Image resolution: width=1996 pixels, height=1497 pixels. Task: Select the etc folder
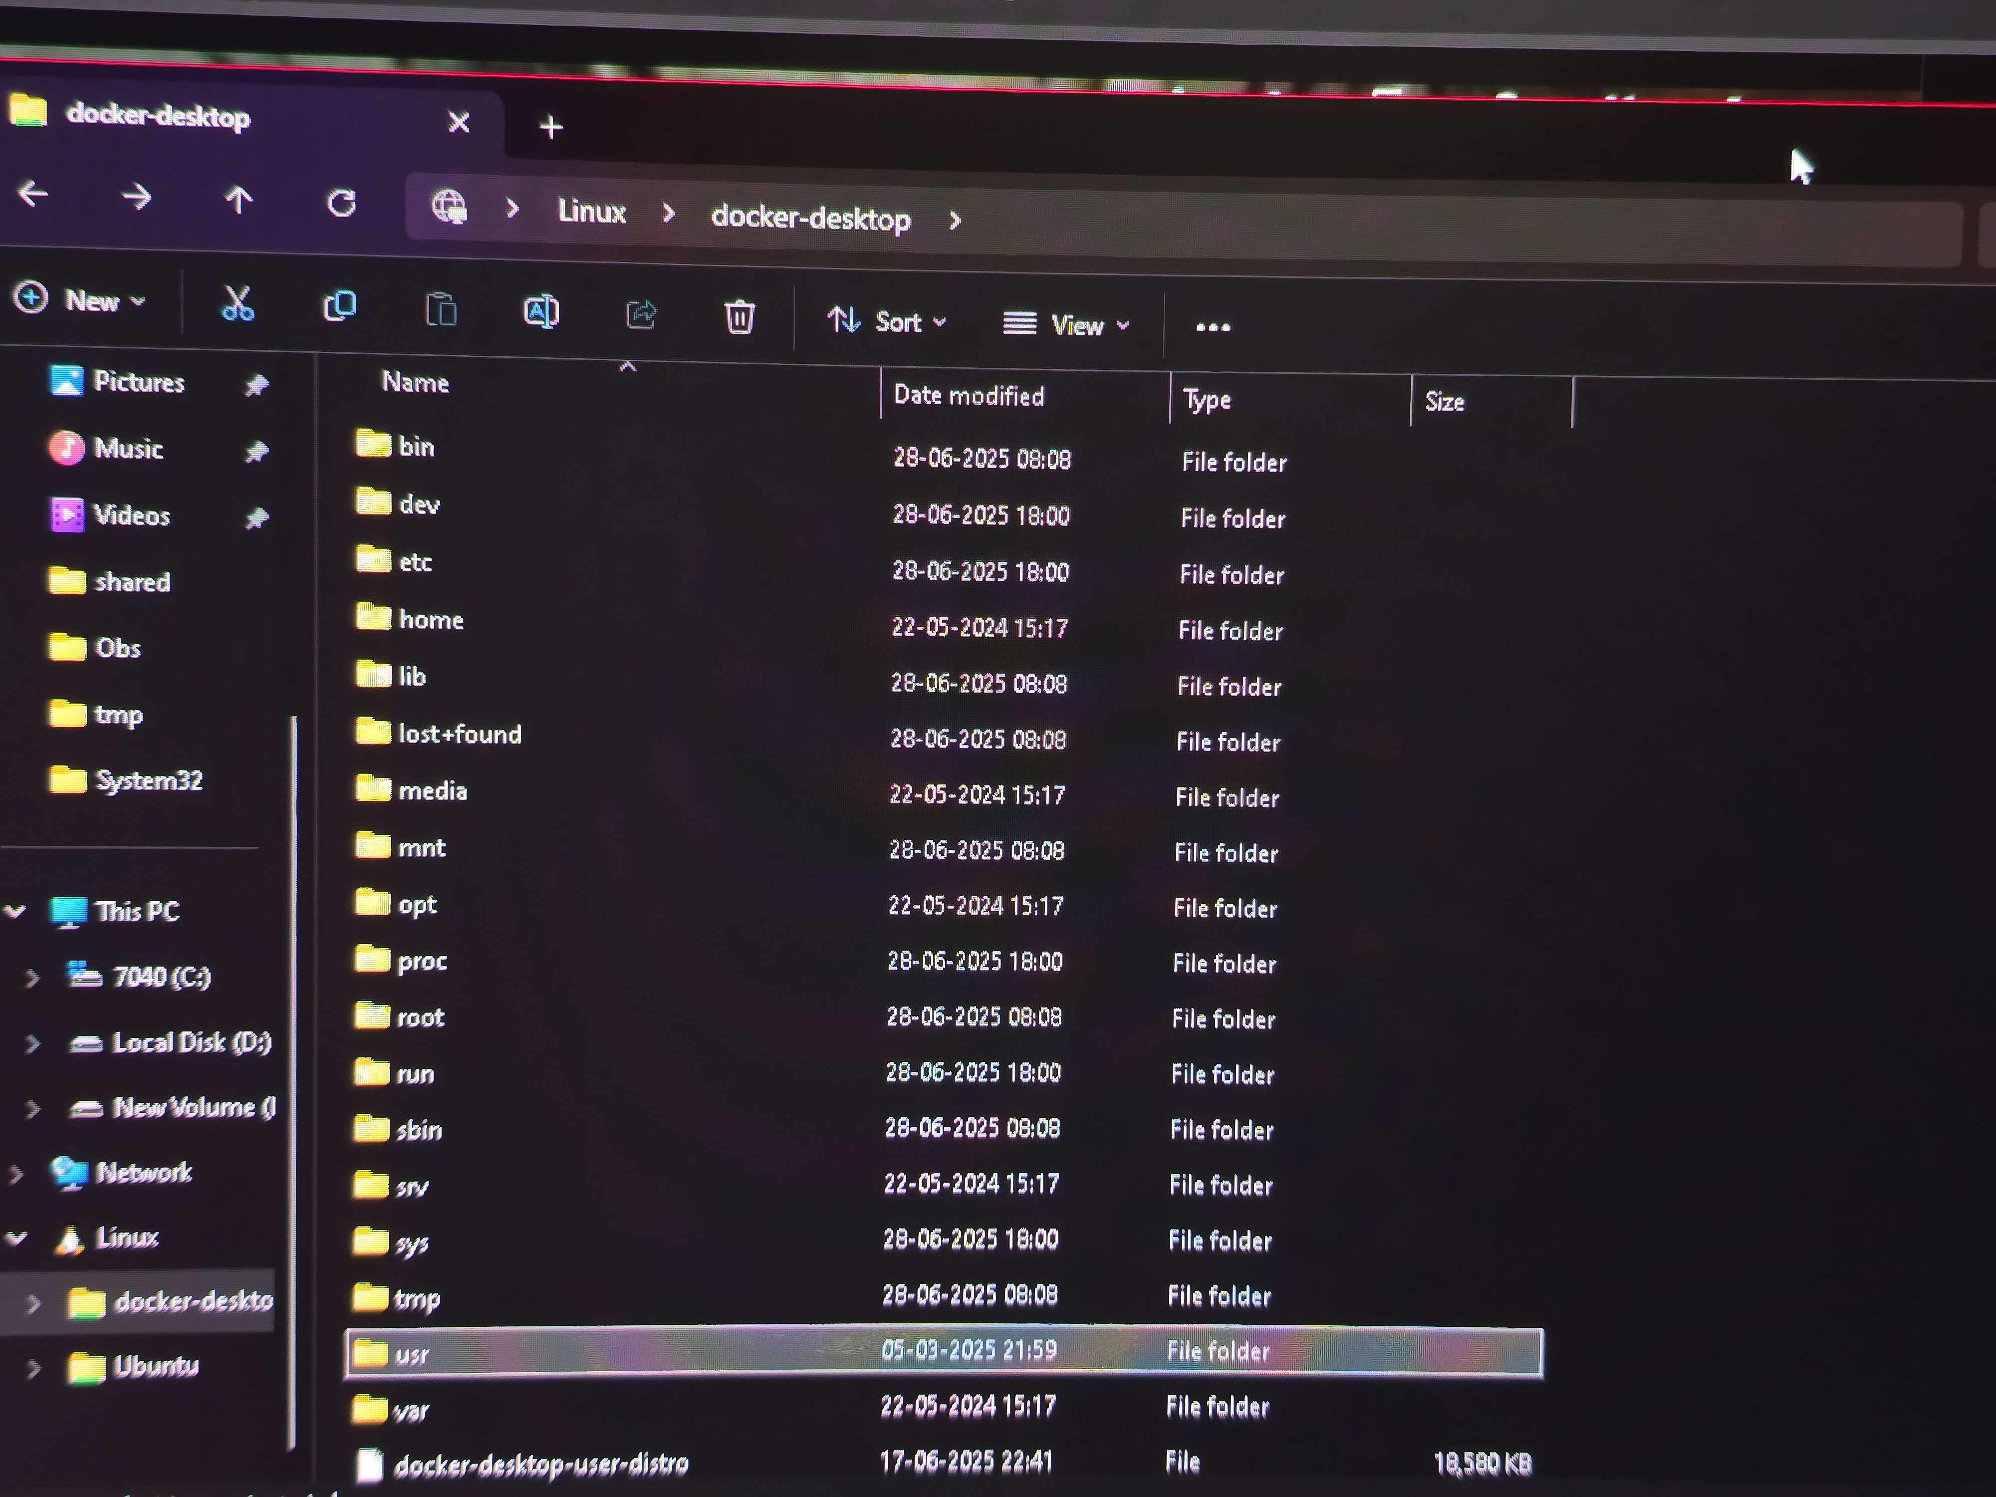click(414, 562)
